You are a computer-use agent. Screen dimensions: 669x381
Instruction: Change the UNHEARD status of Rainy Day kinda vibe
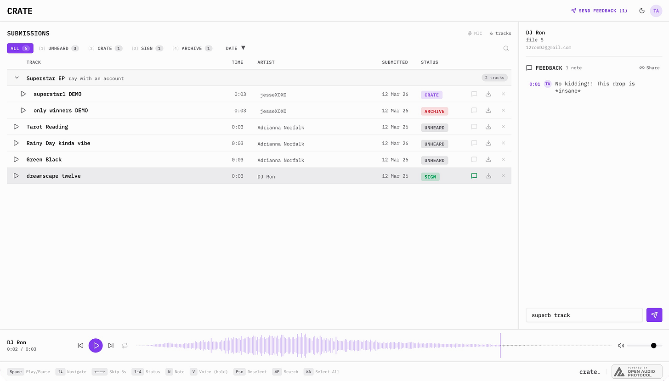[434, 144]
